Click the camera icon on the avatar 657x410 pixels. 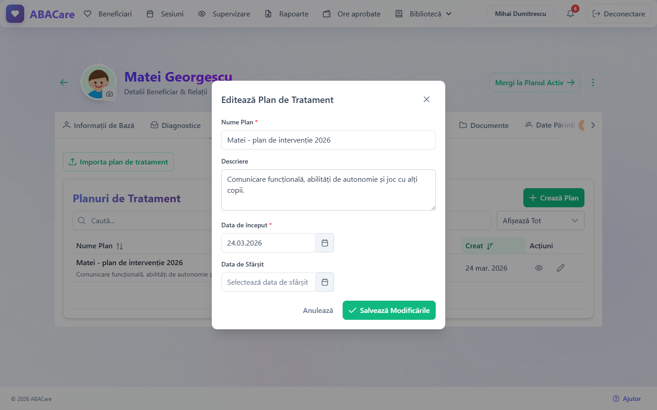109,94
